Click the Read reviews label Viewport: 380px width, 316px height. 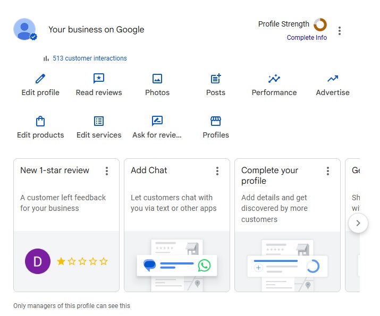click(99, 92)
